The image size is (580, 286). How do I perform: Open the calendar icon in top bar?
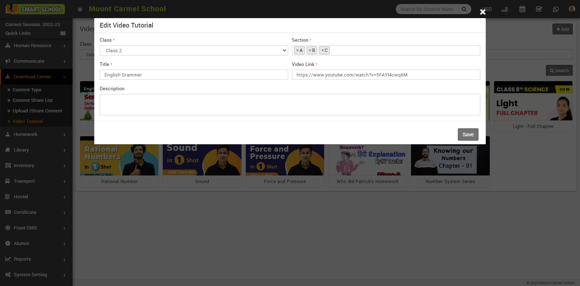[522, 9]
